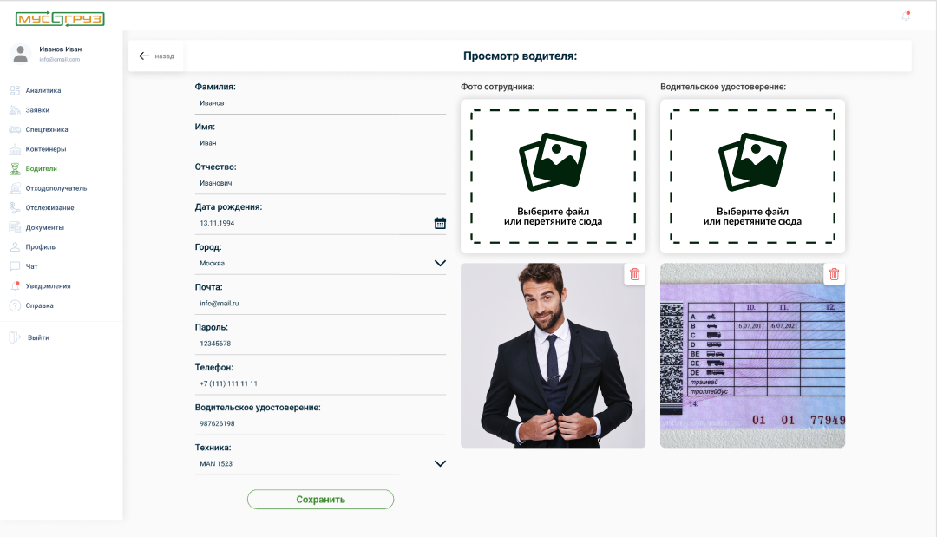Click the МусГруз logo
Image resolution: width=937 pixels, height=537 pixels.
60,19
